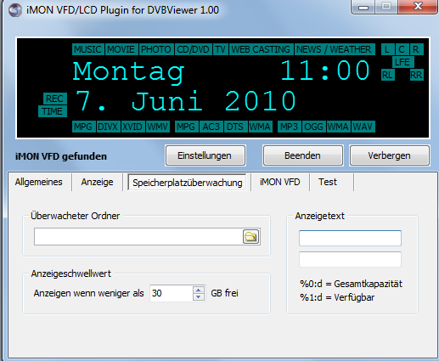Decrease the GB threshold with down arrow
Image resolution: width=439 pixels, height=361 pixels.
click(198, 296)
